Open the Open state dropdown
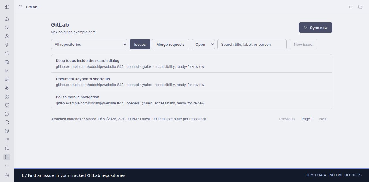 pyautogui.click(x=203, y=44)
